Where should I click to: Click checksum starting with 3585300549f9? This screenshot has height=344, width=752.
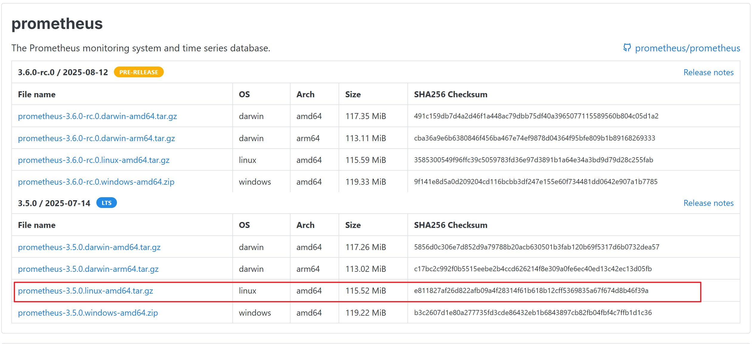point(533,160)
